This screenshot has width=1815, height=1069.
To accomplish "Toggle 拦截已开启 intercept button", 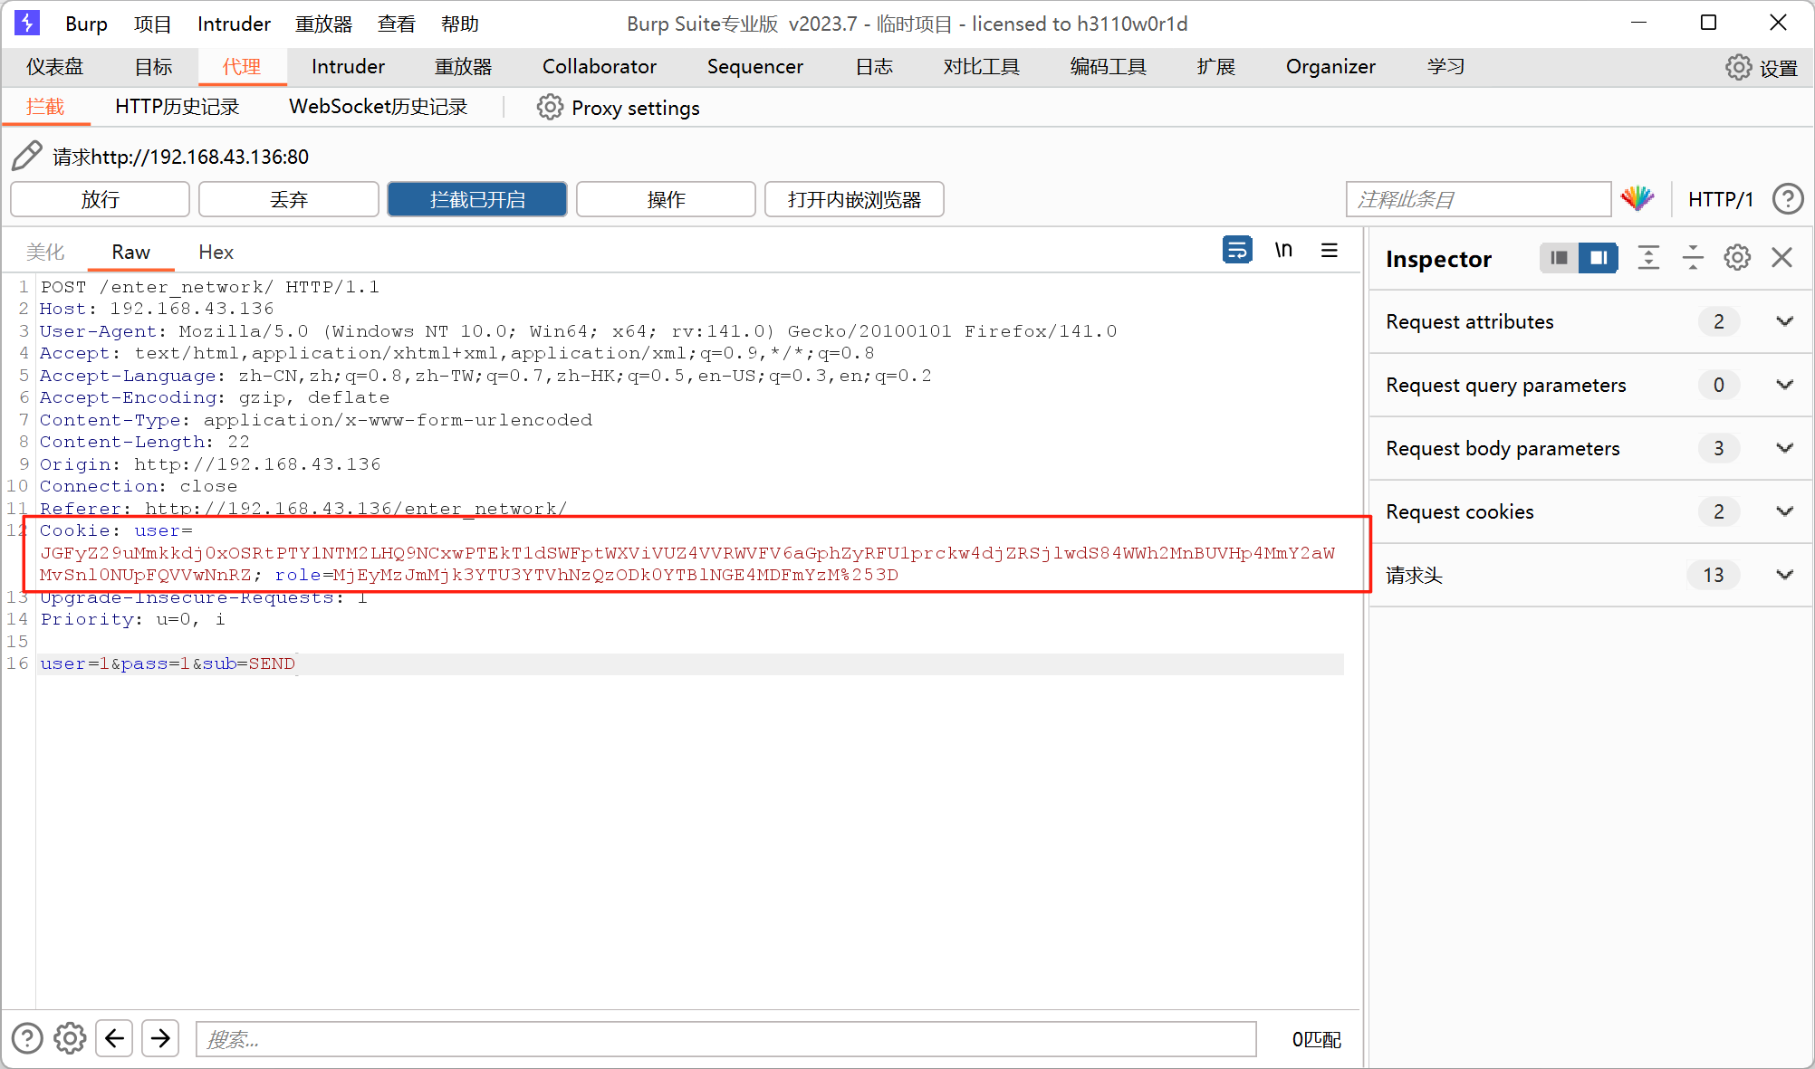I will tap(477, 199).
